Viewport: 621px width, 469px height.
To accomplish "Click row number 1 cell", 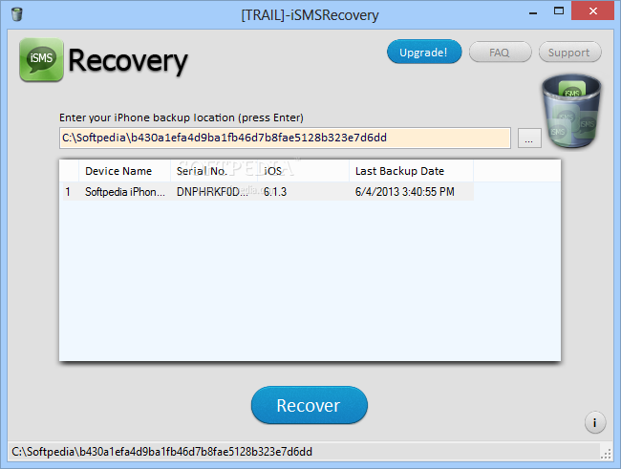I will [68, 192].
